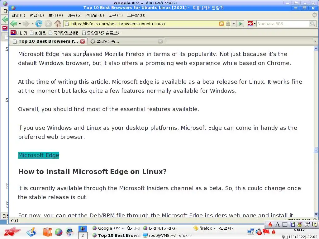This screenshot has width=319, height=239.
Task: Open the orange file manager dock icon
Action: pyautogui.click(x=47, y=232)
